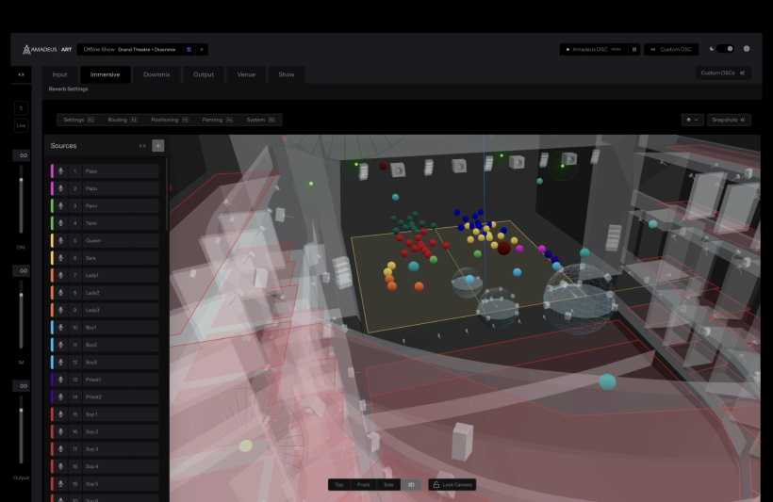Switch the viewport to Side view
The height and width of the screenshot is (502, 773).
coord(388,485)
